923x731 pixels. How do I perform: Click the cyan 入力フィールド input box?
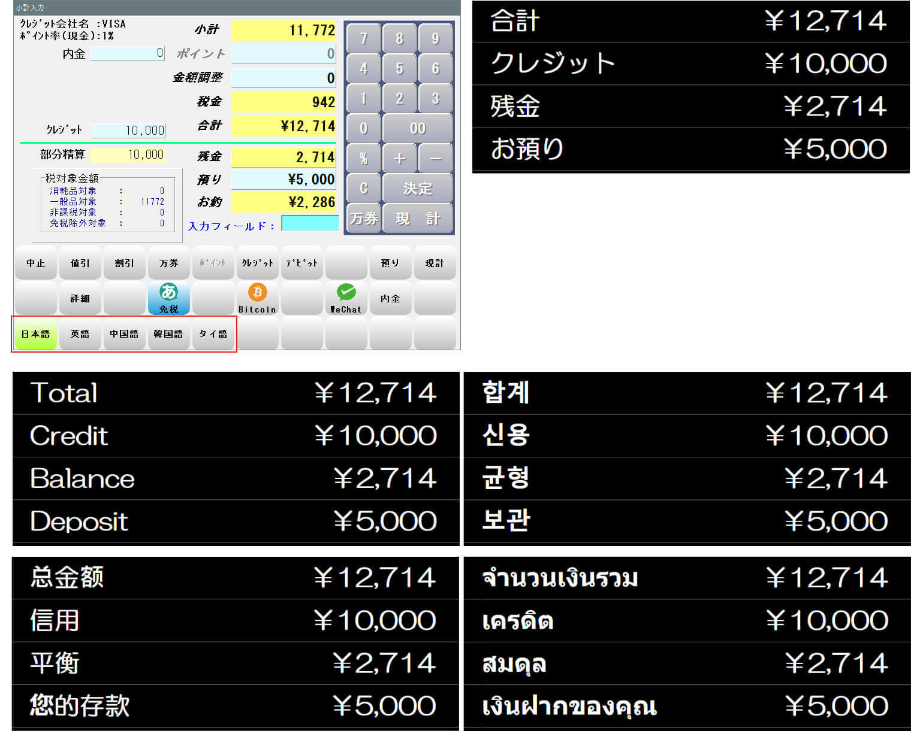[310, 224]
